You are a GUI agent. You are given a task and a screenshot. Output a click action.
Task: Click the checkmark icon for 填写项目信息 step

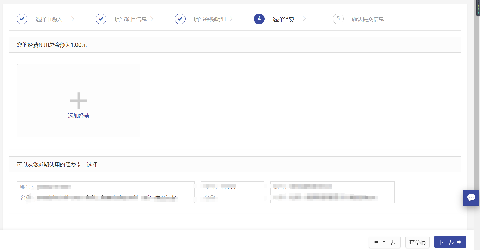101,19
